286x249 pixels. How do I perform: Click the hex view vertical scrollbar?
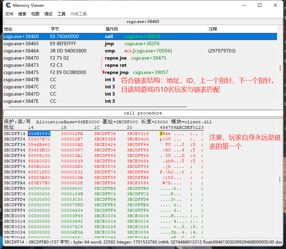[x=280, y=179]
